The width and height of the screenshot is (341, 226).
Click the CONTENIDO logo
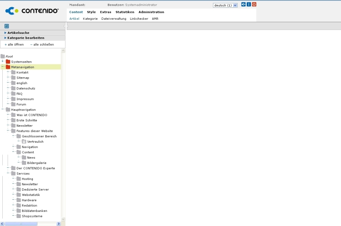(x=32, y=11)
